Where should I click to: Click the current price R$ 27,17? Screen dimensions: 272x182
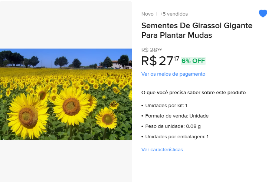(160, 61)
